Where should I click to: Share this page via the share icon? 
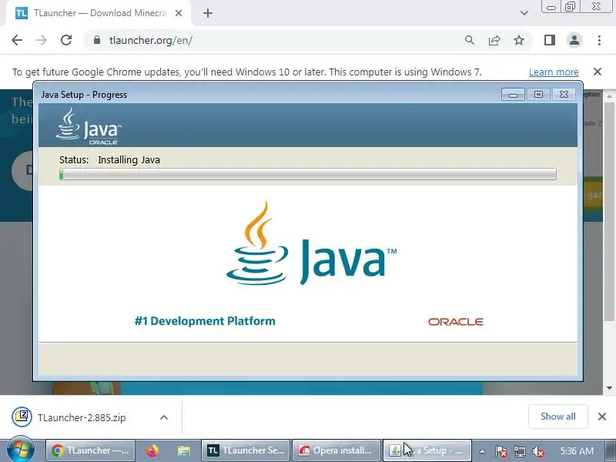coord(494,40)
